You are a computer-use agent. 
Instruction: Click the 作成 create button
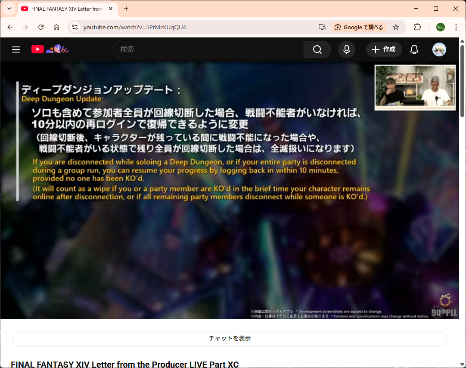[x=384, y=49]
